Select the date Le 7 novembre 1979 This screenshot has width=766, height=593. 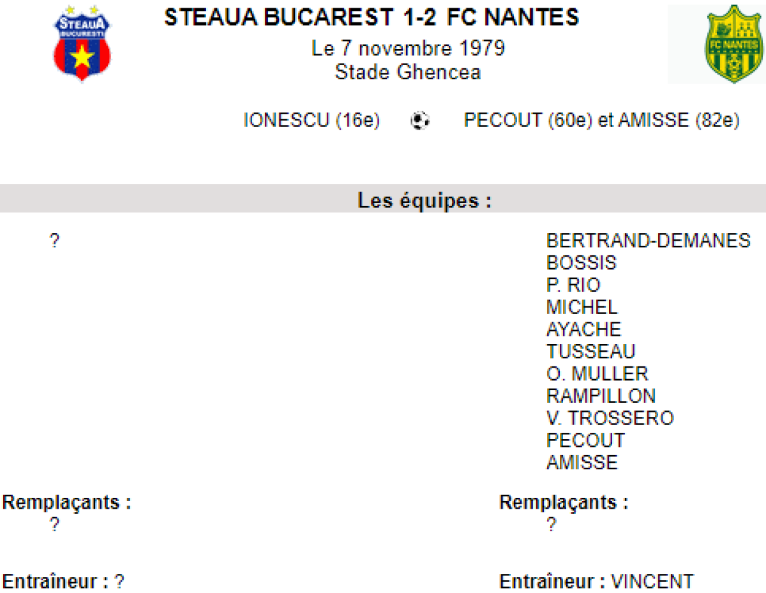[x=409, y=49]
